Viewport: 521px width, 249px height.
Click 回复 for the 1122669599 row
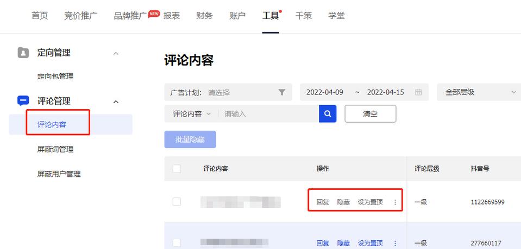click(323, 202)
